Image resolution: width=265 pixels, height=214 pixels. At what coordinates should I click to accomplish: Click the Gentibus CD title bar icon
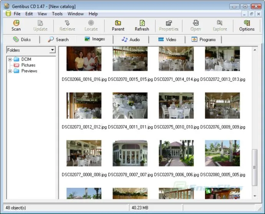point(7,6)
